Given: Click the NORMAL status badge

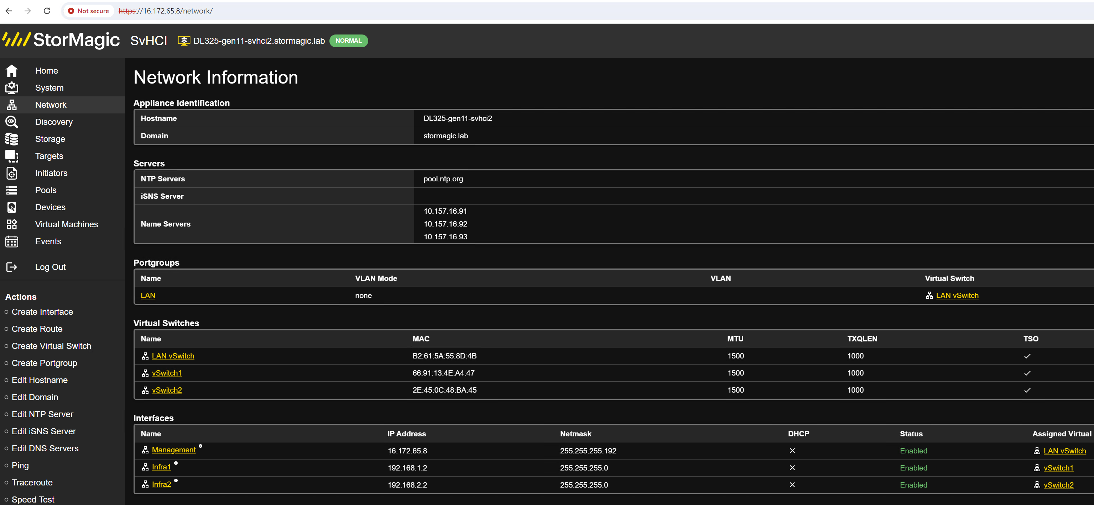Looking at the screenshot, I should pos(348,41).
